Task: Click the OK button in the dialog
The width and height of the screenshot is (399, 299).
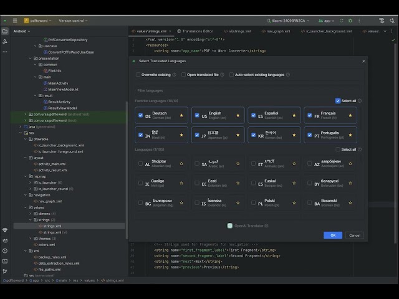Action: (333, 235)
